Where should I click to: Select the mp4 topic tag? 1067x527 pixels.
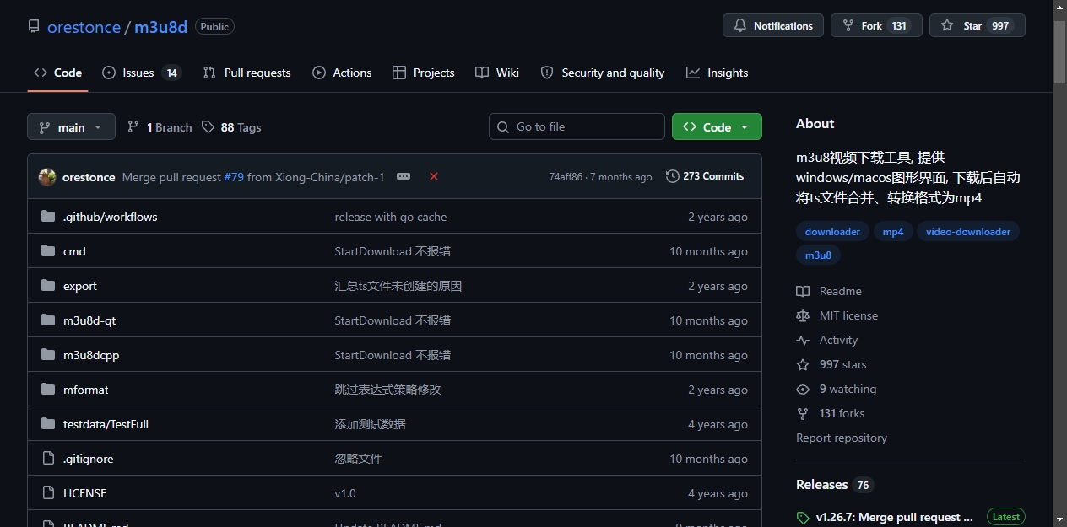893,231
